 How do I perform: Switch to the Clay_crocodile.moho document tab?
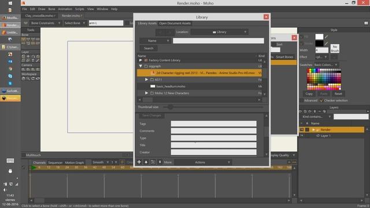(40, 16)
